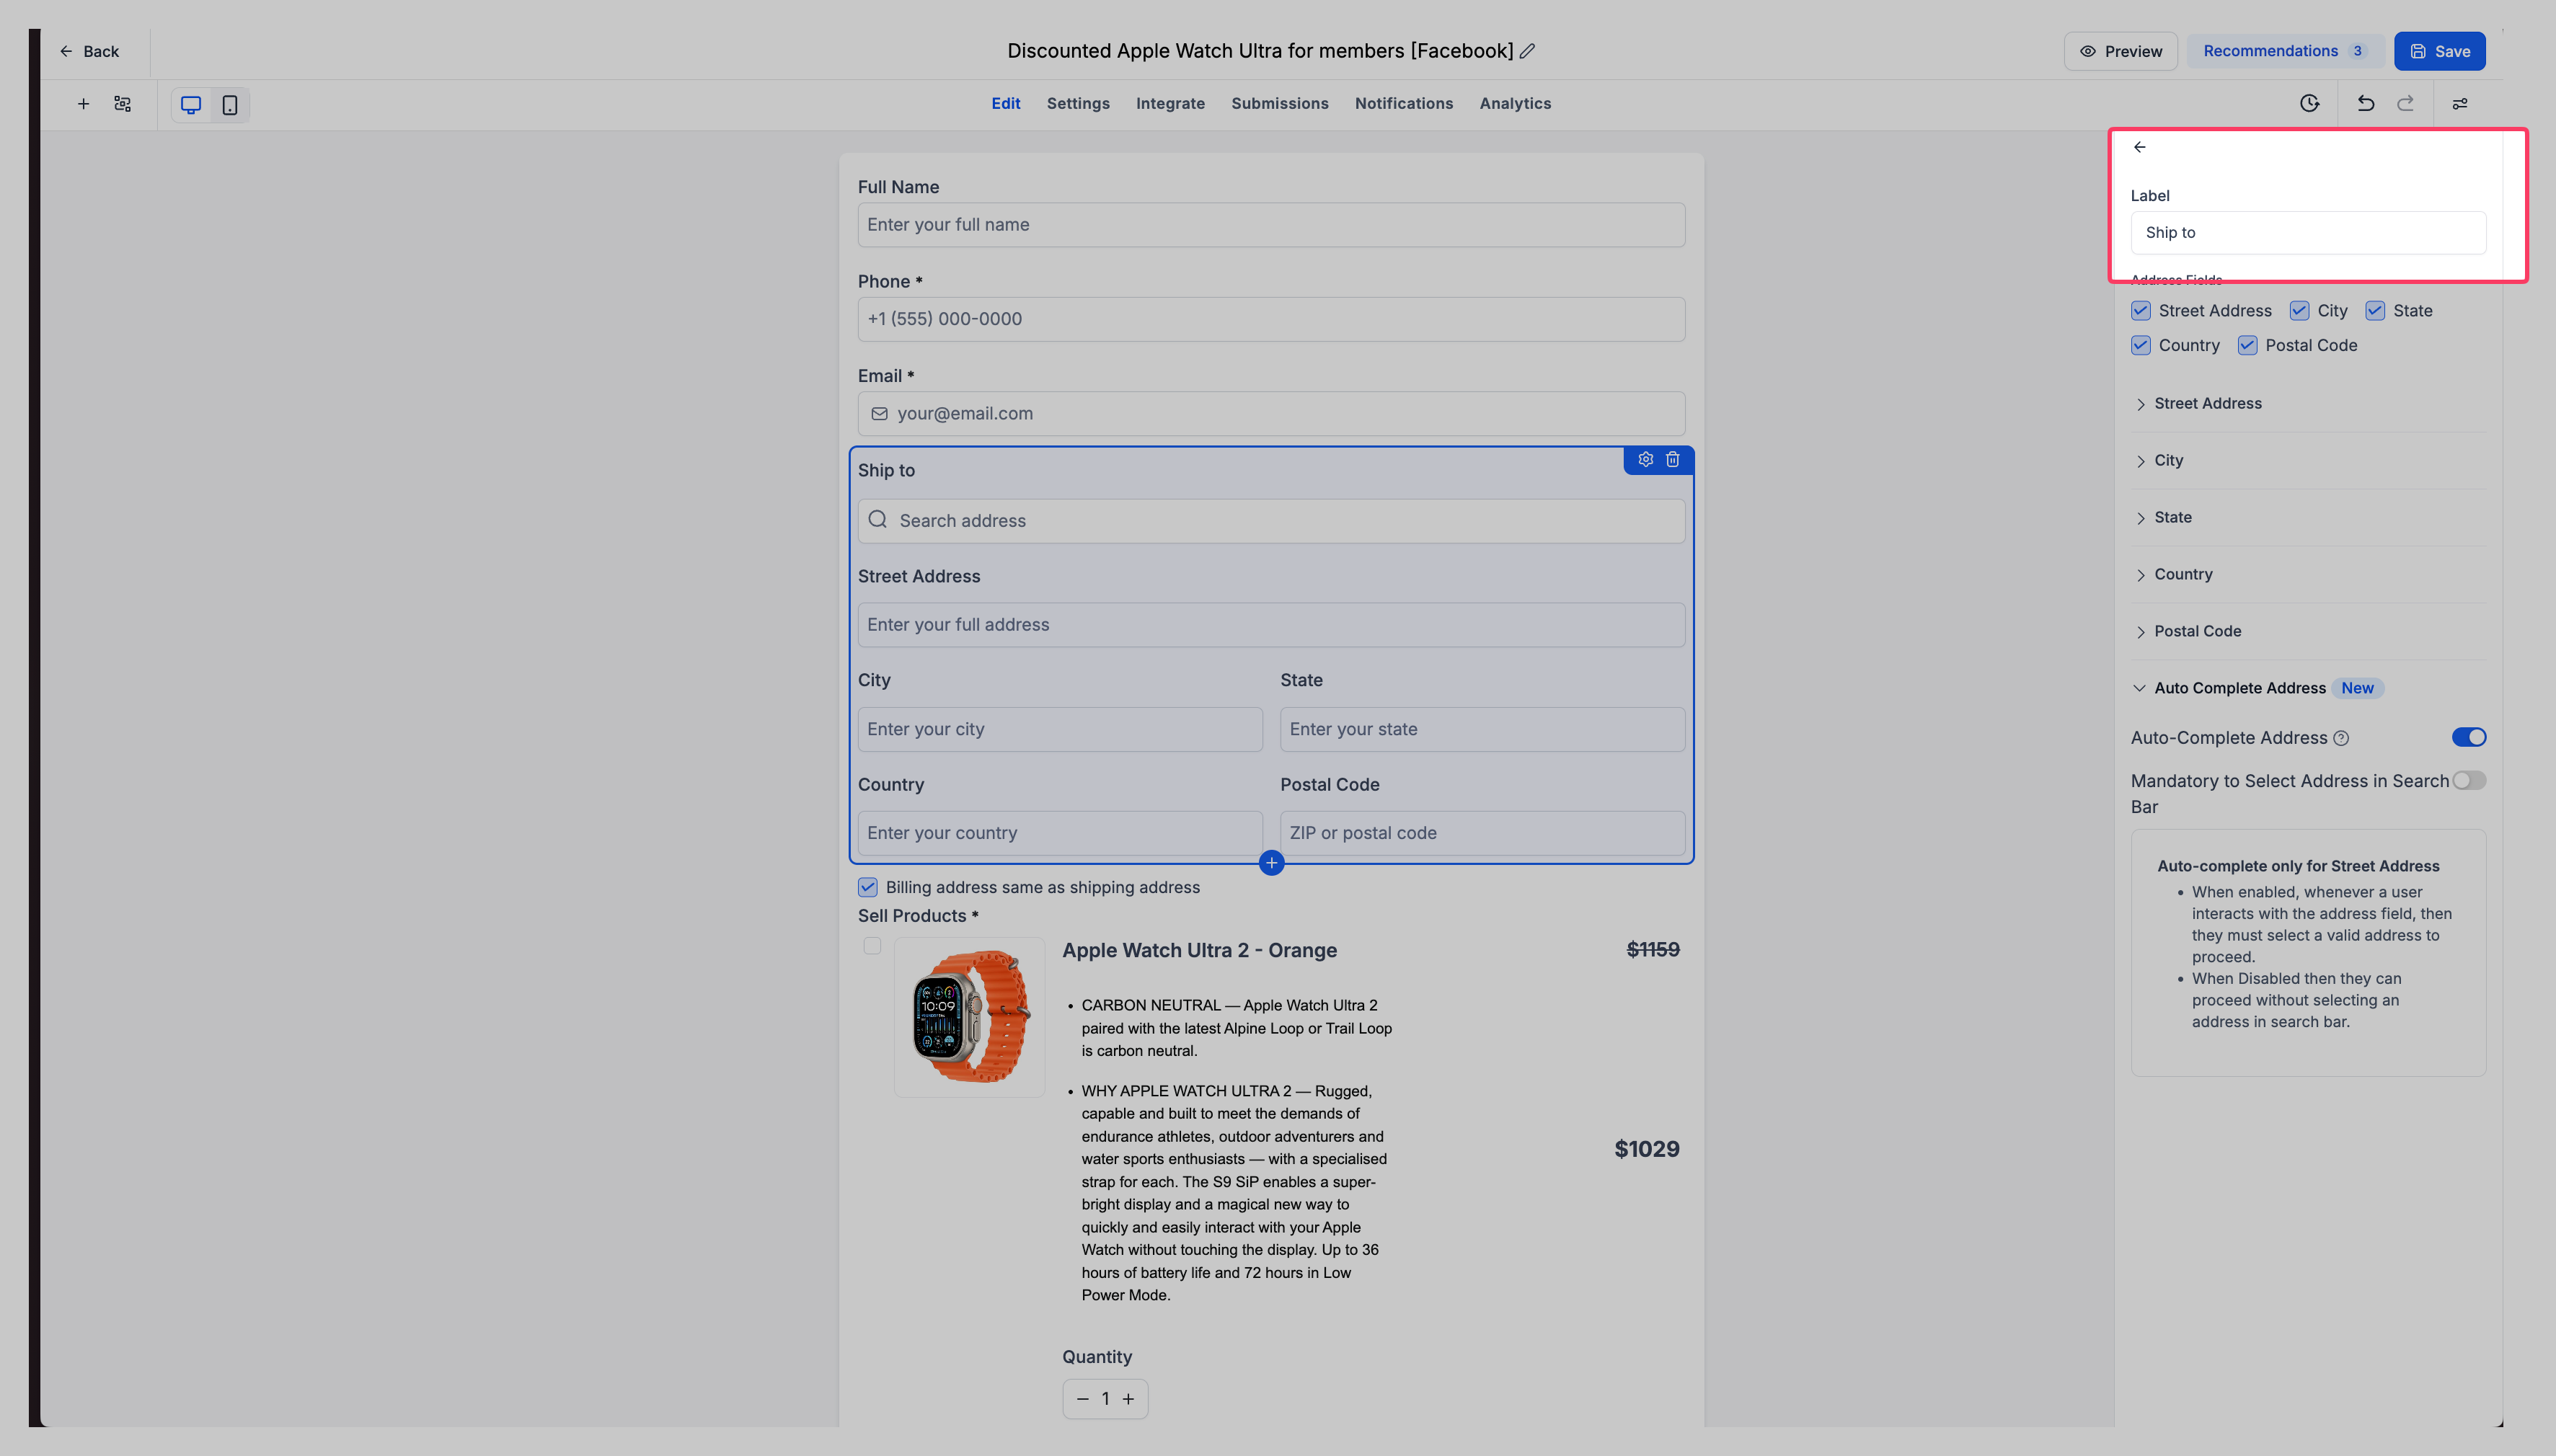Open the Submissions tab
Image resolution: width=2556 pixels, height=1456 pixels.
tap(1280, 104)
